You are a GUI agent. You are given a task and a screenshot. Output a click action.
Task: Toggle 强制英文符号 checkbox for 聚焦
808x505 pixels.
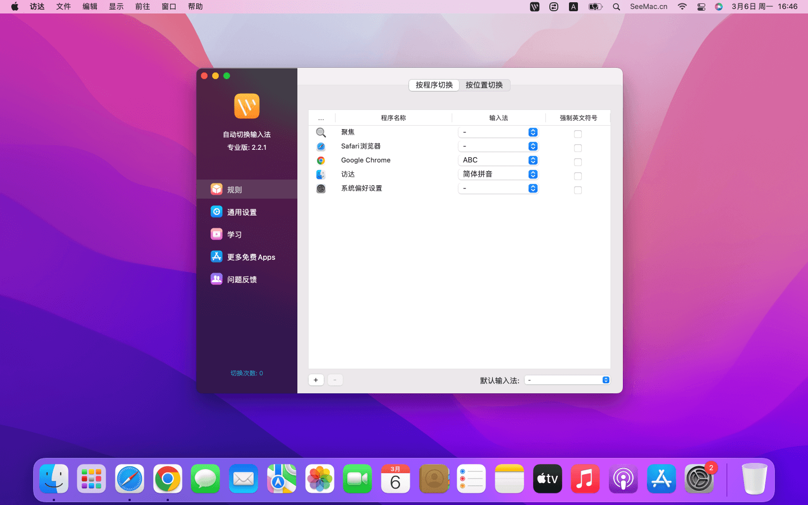pyautogui.click(x=578, y=134)
